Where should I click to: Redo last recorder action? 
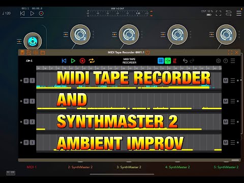(x=192, y=61)
